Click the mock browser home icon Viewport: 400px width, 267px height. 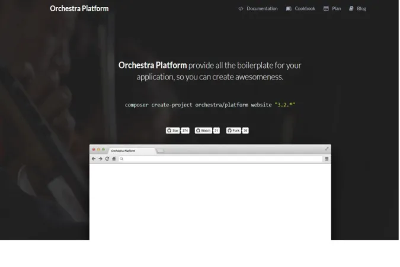(x=114, y=159)
